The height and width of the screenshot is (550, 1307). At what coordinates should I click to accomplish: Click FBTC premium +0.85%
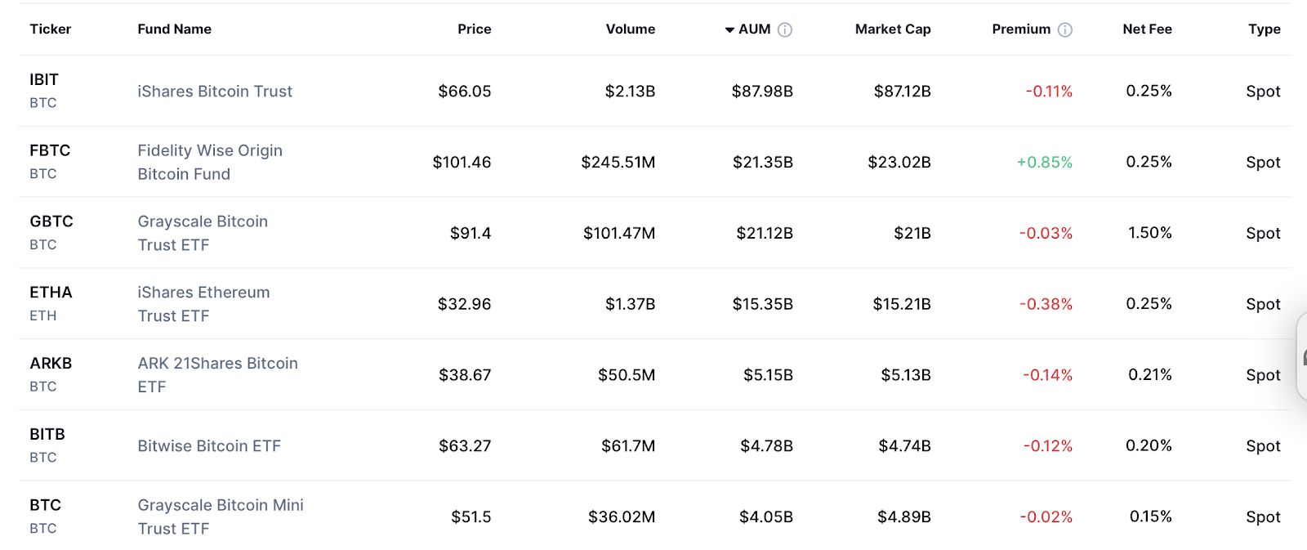pos(1045,162)
